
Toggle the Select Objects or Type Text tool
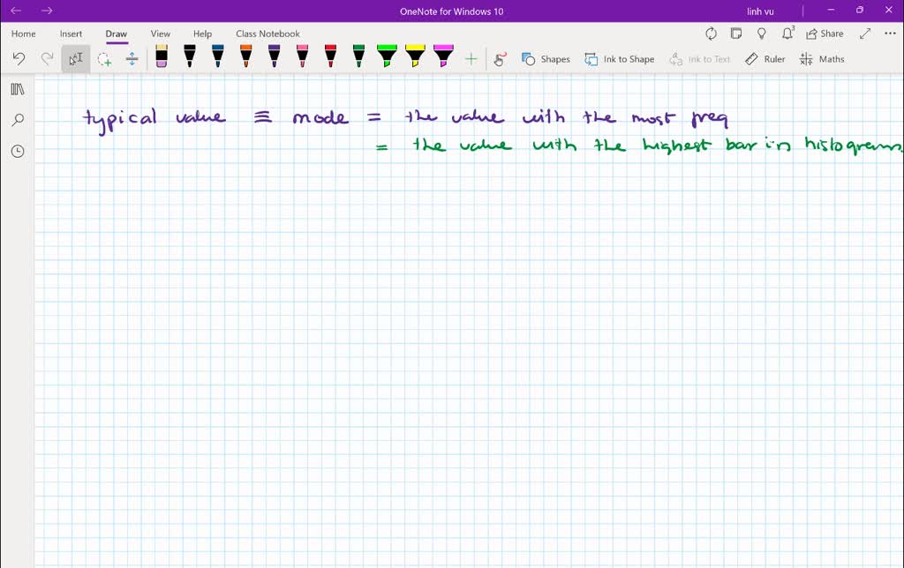76,59
